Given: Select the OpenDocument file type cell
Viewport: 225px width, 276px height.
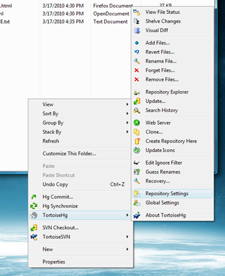Looking at the screenshot, I should point(111,14).
